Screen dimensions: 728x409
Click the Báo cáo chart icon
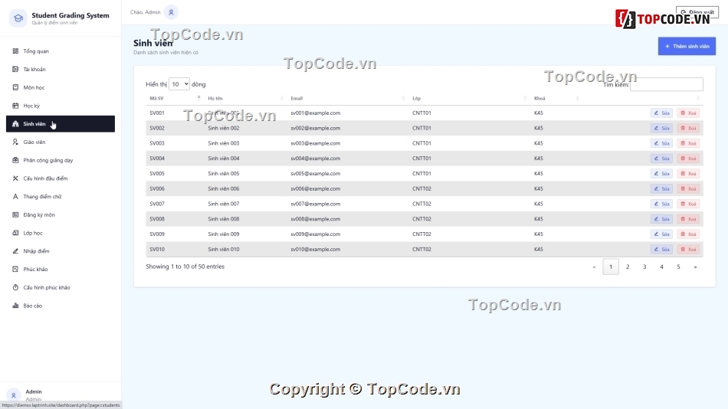coord(15,306)
